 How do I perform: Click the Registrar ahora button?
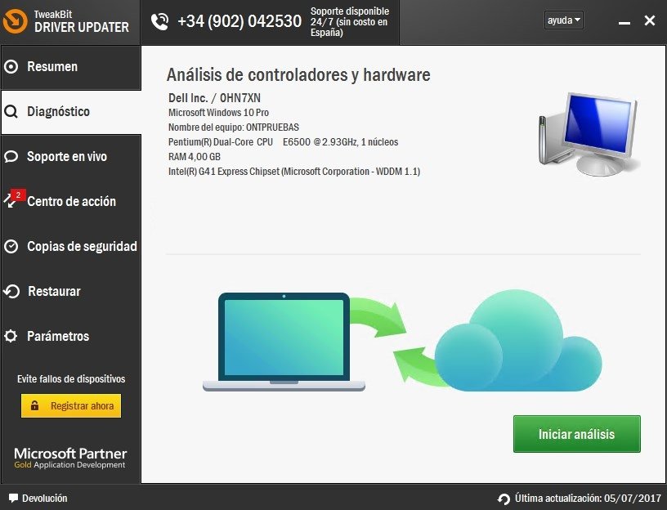coord(71,405)
